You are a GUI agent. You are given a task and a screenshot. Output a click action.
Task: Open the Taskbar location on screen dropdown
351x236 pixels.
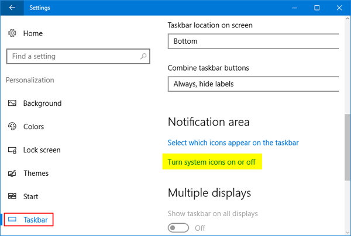(x=253, y=41)
